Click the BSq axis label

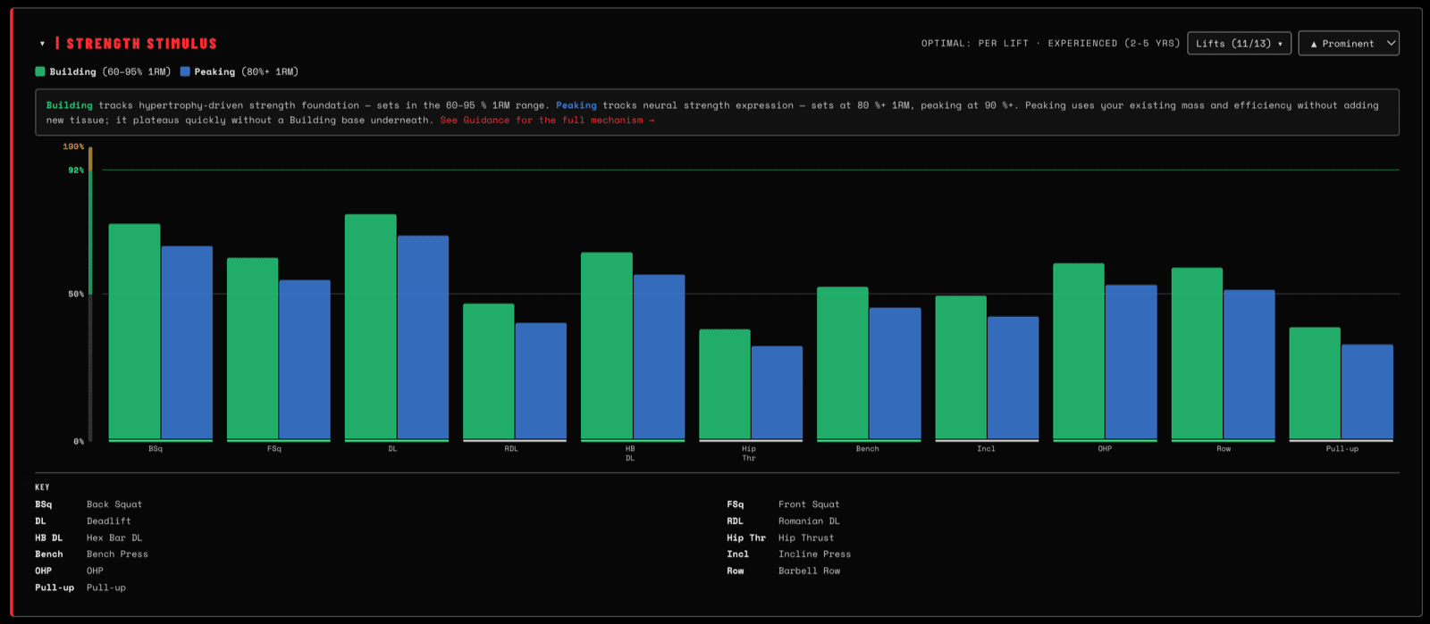coord(156,449)
